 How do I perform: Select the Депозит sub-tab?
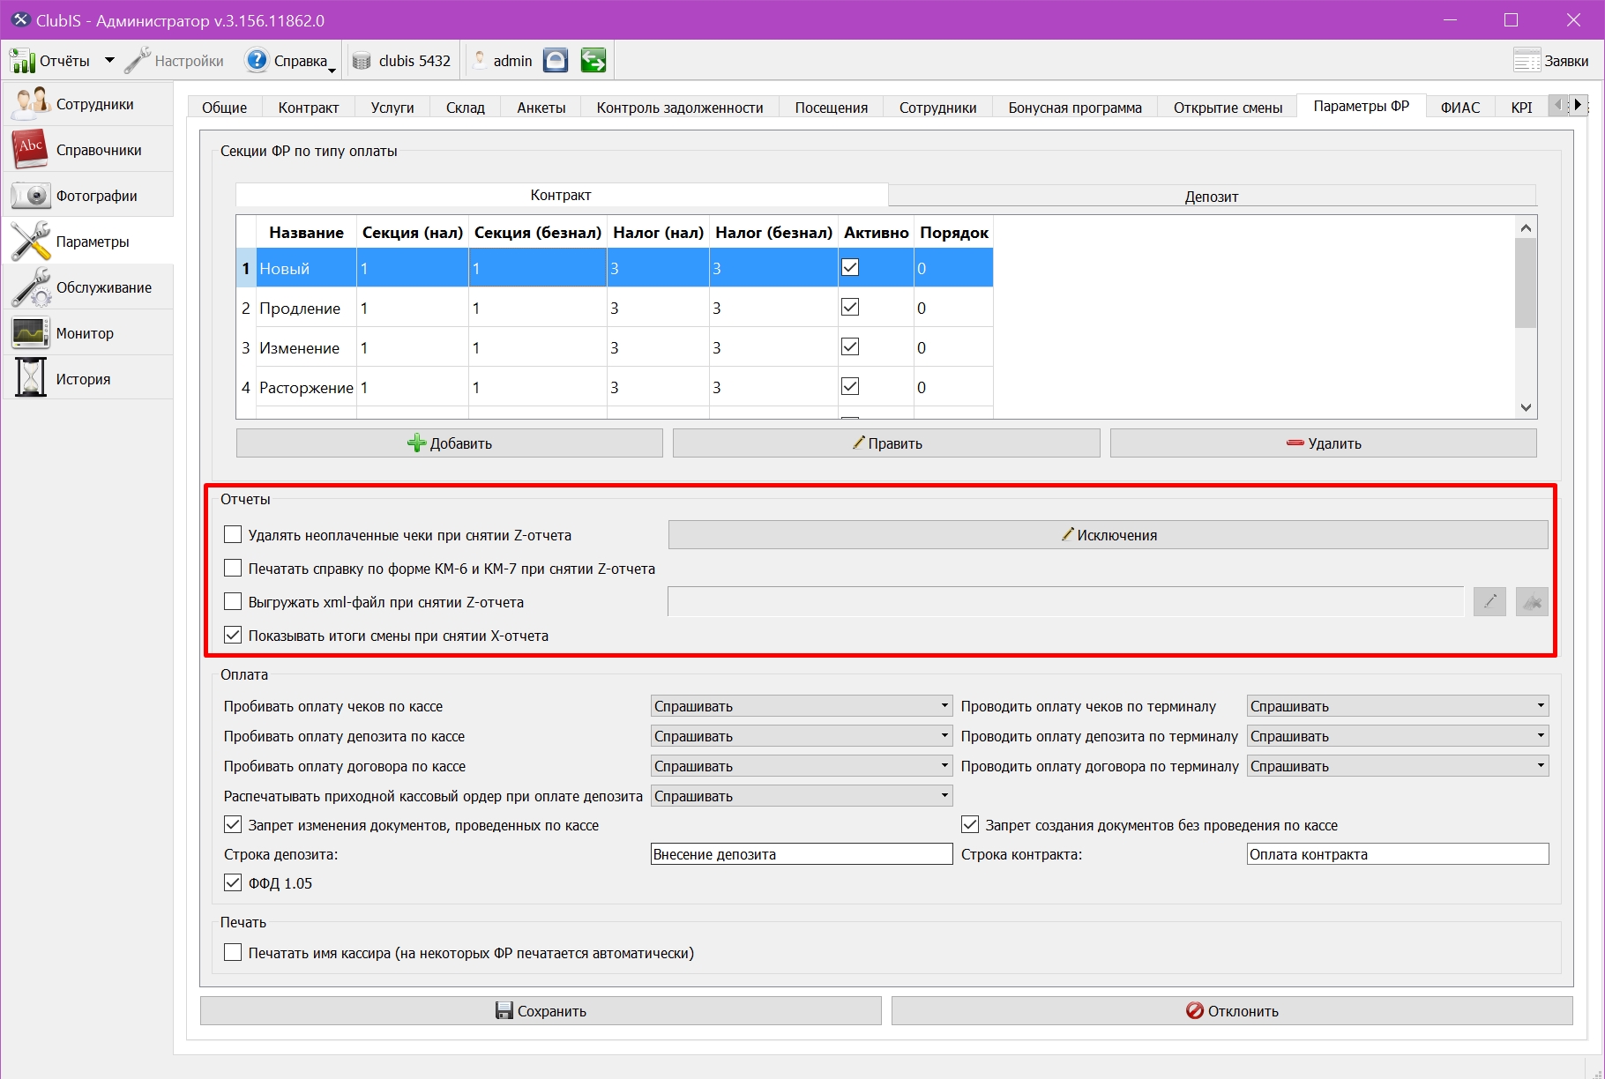tap(1212, 197)
